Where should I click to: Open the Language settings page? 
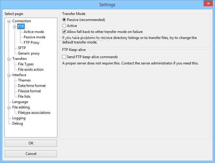click(x=20, y=102)
